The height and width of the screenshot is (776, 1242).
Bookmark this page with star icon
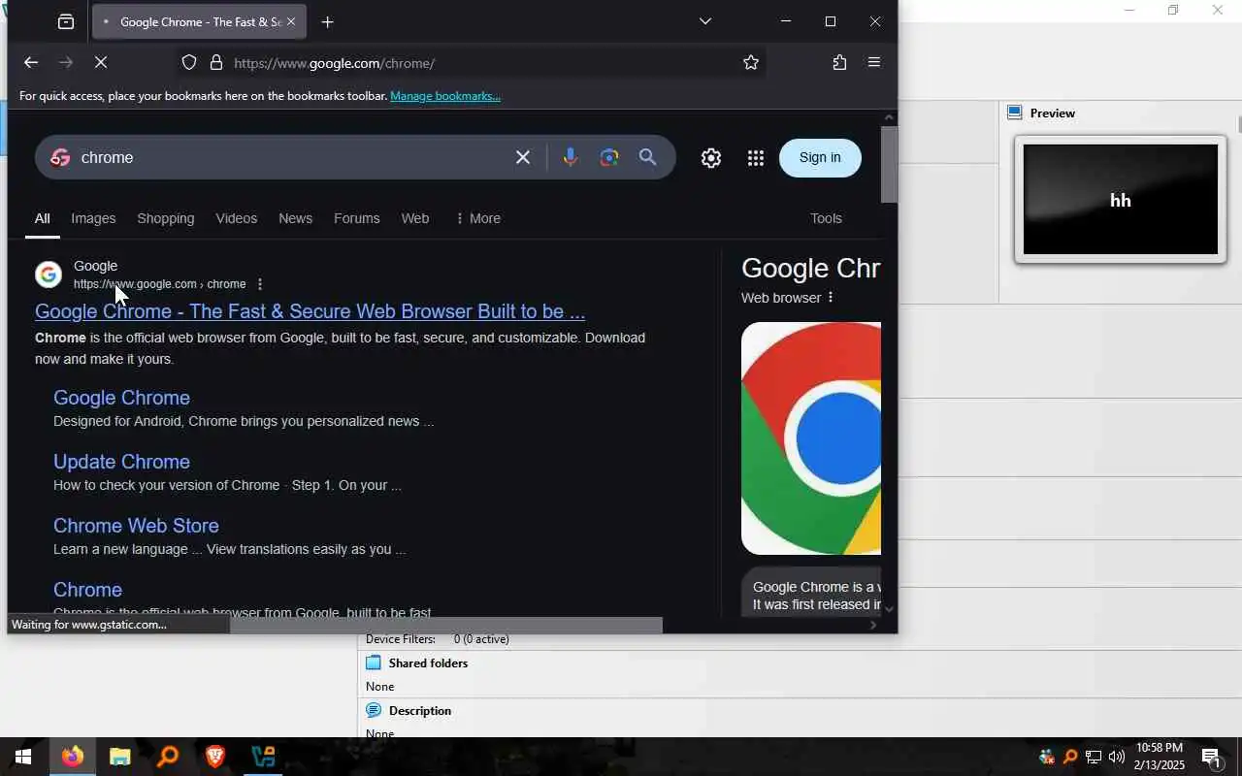[751, 63]
